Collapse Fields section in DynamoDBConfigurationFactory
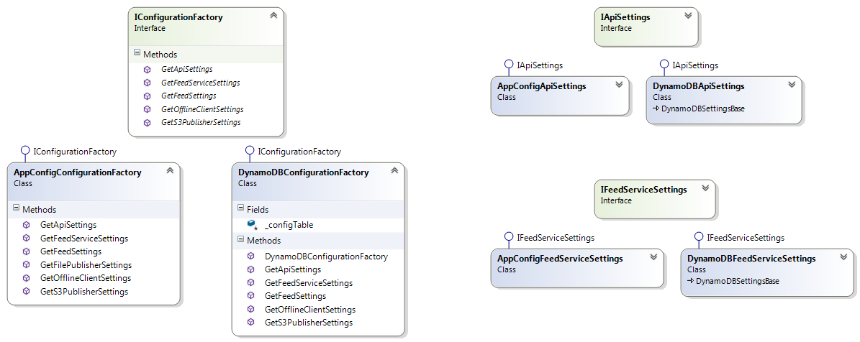This screenshot has width=860, height=342. coord(242,209)
